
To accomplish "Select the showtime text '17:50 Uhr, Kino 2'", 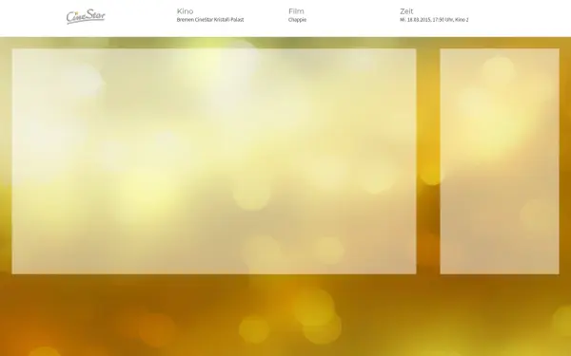I will click(450, 20).
